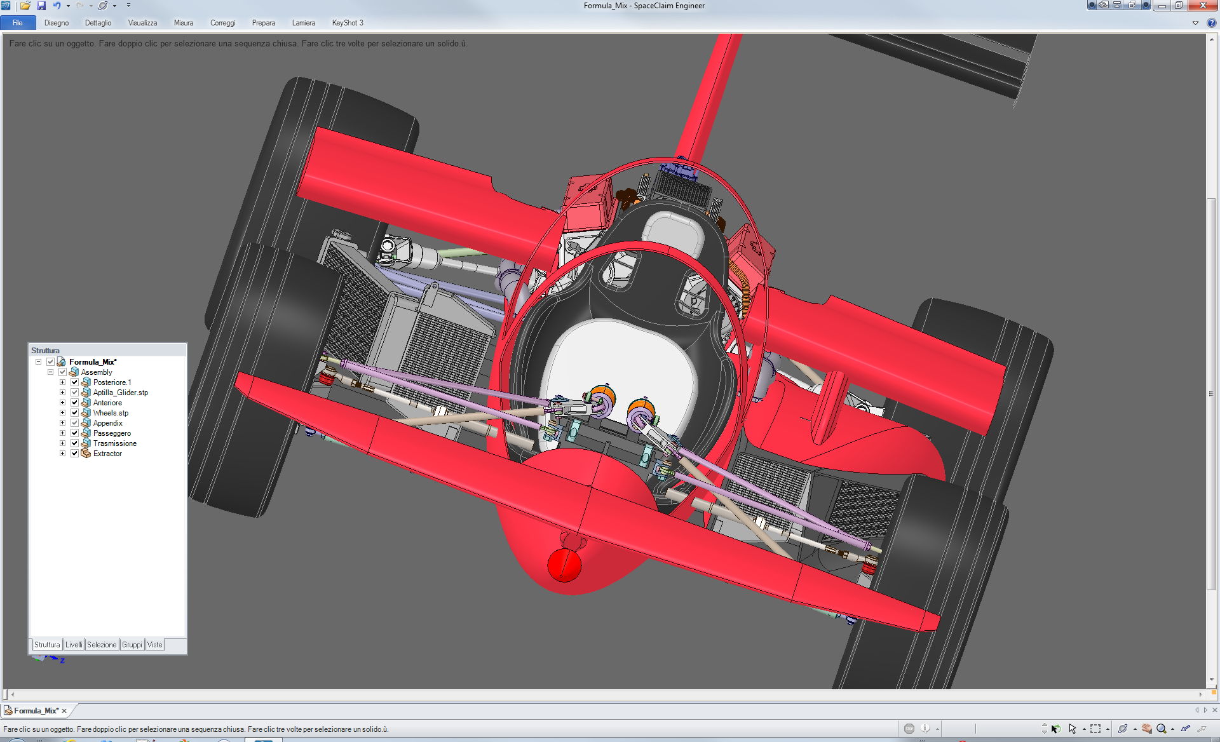Close the Formula_Mix document tab
Viewport: 1220px width, 742px height.
[64, 711]
